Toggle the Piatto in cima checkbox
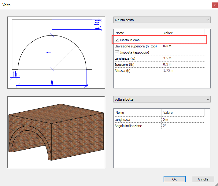Viewport: 218px width, 186px height. pos(117,40)
